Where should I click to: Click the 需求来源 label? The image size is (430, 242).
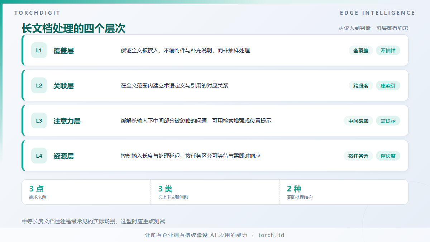click(38, 197)
